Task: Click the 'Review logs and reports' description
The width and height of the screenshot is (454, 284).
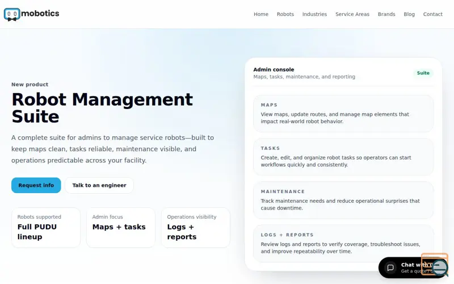Action: point(340,248)
